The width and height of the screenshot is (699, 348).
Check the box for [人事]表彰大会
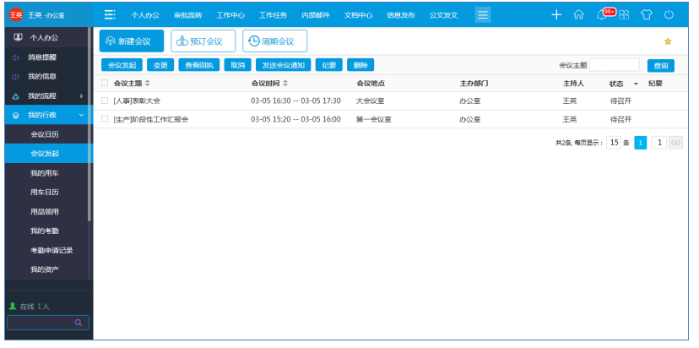click(x=105, y=101)
